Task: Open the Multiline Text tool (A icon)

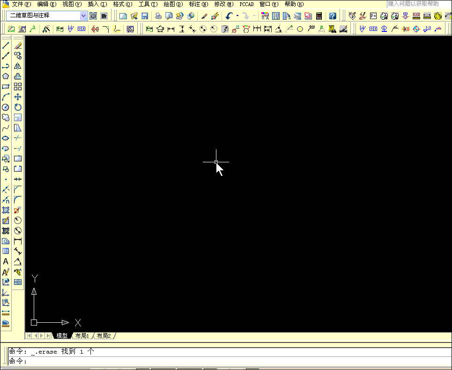Action: (x=5, y=261)
